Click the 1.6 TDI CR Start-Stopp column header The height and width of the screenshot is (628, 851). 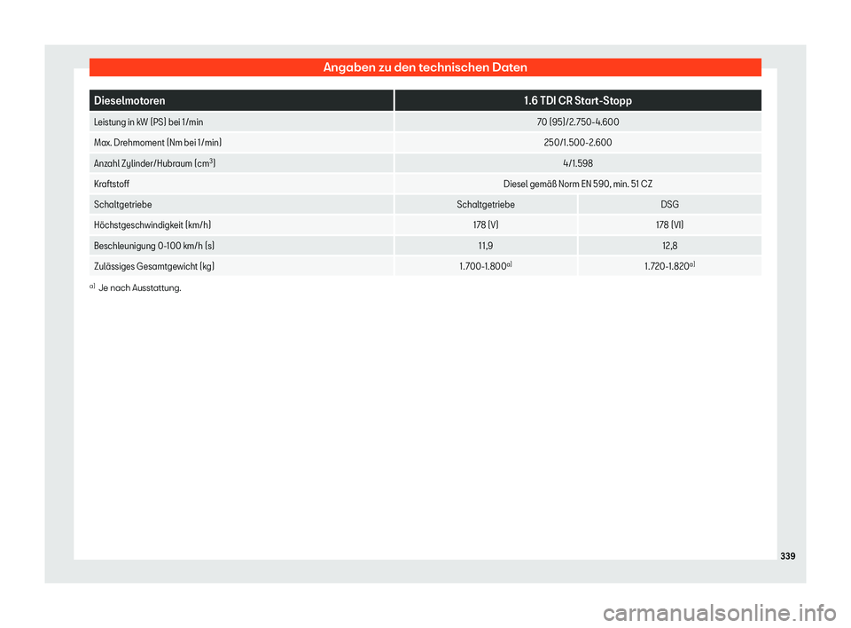pyautogui.click(x=578, y=100)
